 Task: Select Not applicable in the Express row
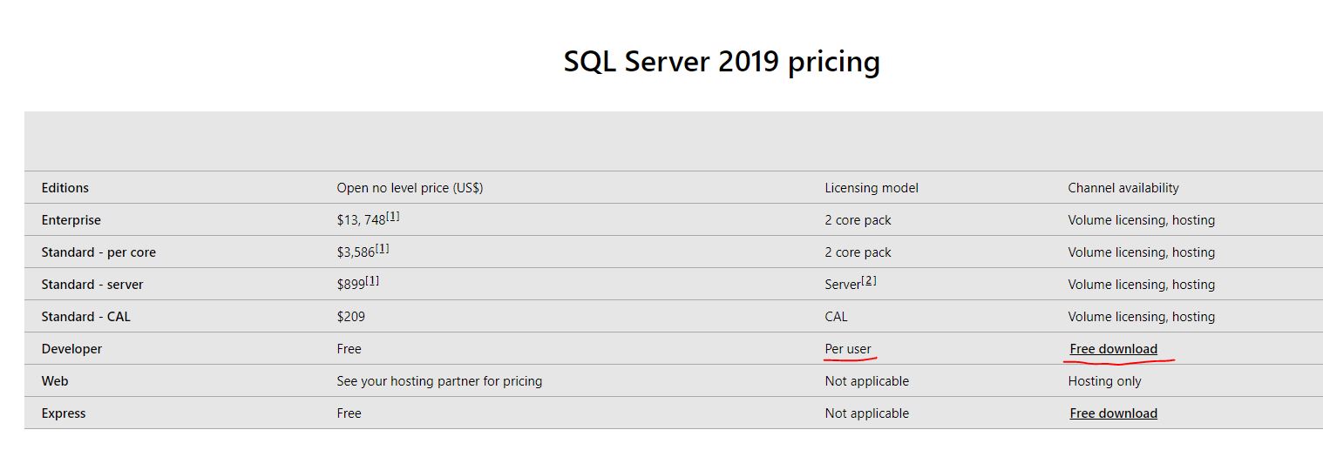tap(866, 413)
